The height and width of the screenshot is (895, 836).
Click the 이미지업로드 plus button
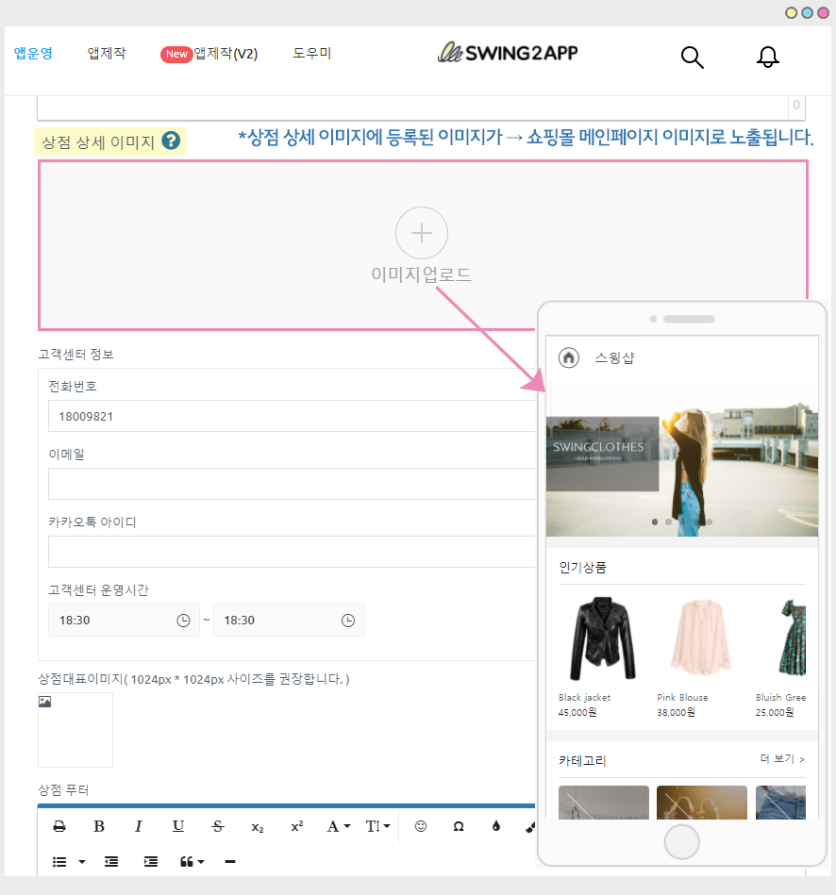click(422, 233)
